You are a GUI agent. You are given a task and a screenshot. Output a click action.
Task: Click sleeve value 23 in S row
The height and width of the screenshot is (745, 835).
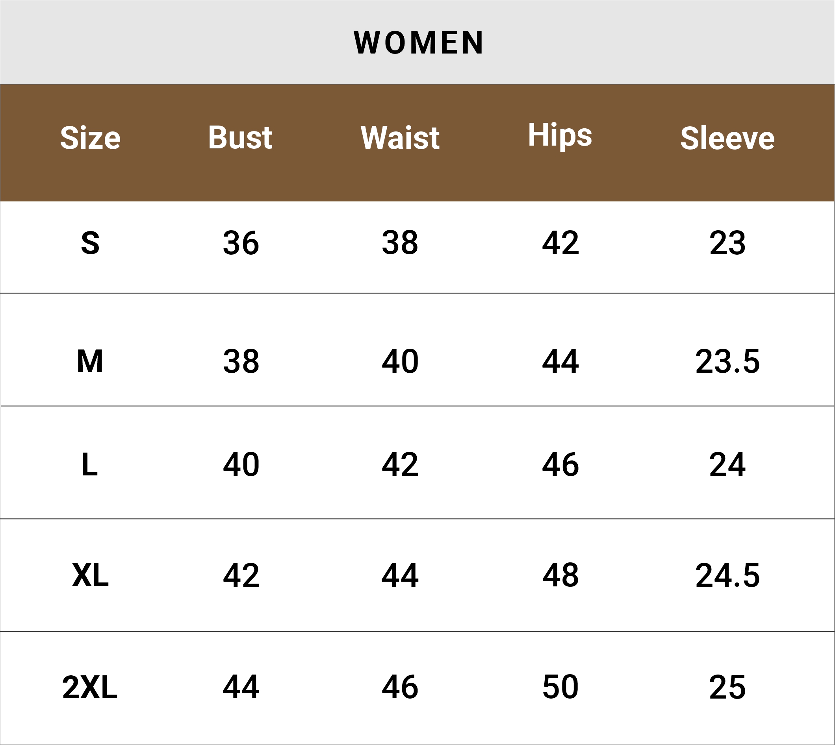pos(727,243)
